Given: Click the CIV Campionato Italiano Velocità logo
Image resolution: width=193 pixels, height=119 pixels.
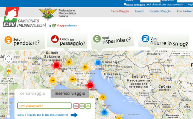Looking at the screenshot, I should click(25, 17).
